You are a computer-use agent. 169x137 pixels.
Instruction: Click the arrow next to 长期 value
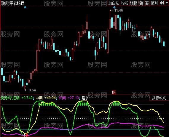click(80, 98)
